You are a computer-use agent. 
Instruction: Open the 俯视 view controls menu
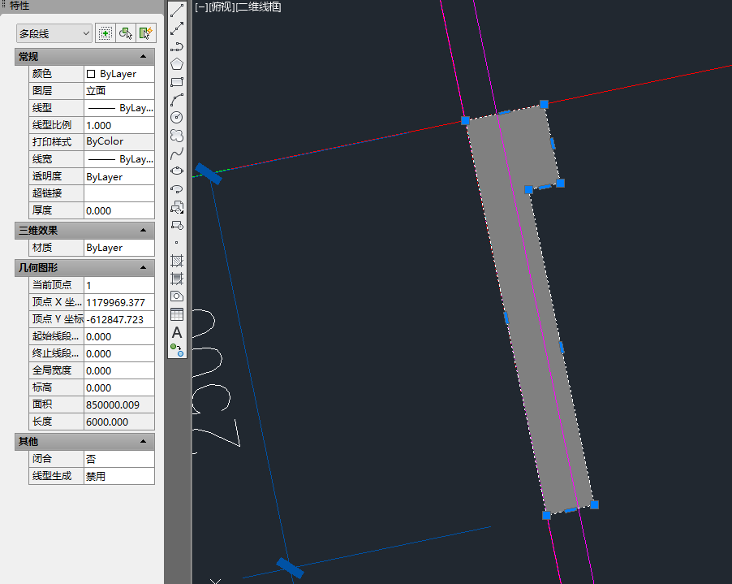pyautogui.click(x=222, y=7)
